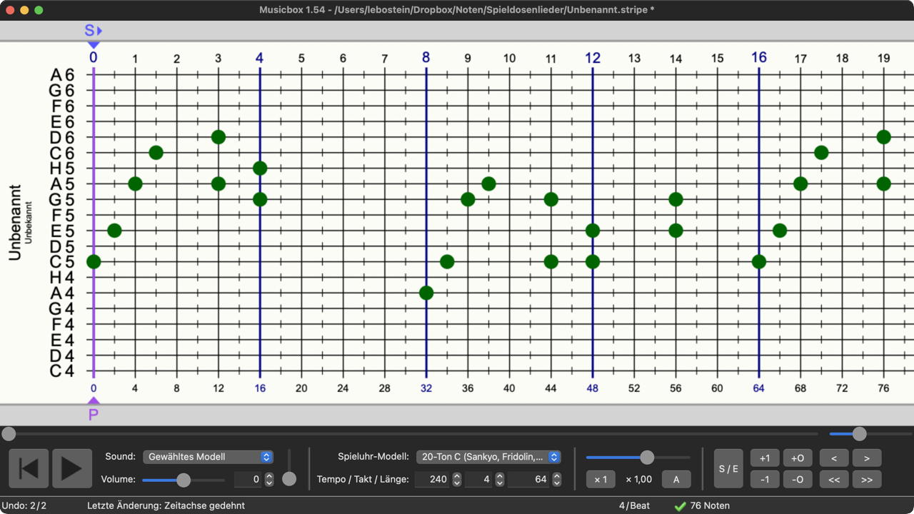The height and width of the screenshot is (514, 914).
Task: Click the round vertical slider knob beside Volume
Action: pos(289,479)
